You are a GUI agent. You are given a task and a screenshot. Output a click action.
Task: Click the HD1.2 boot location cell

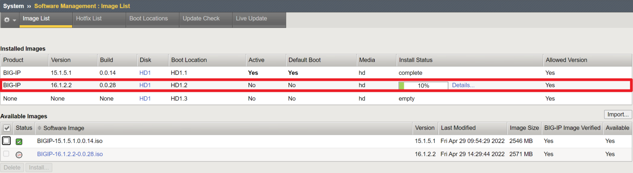(x=179, y=85)
